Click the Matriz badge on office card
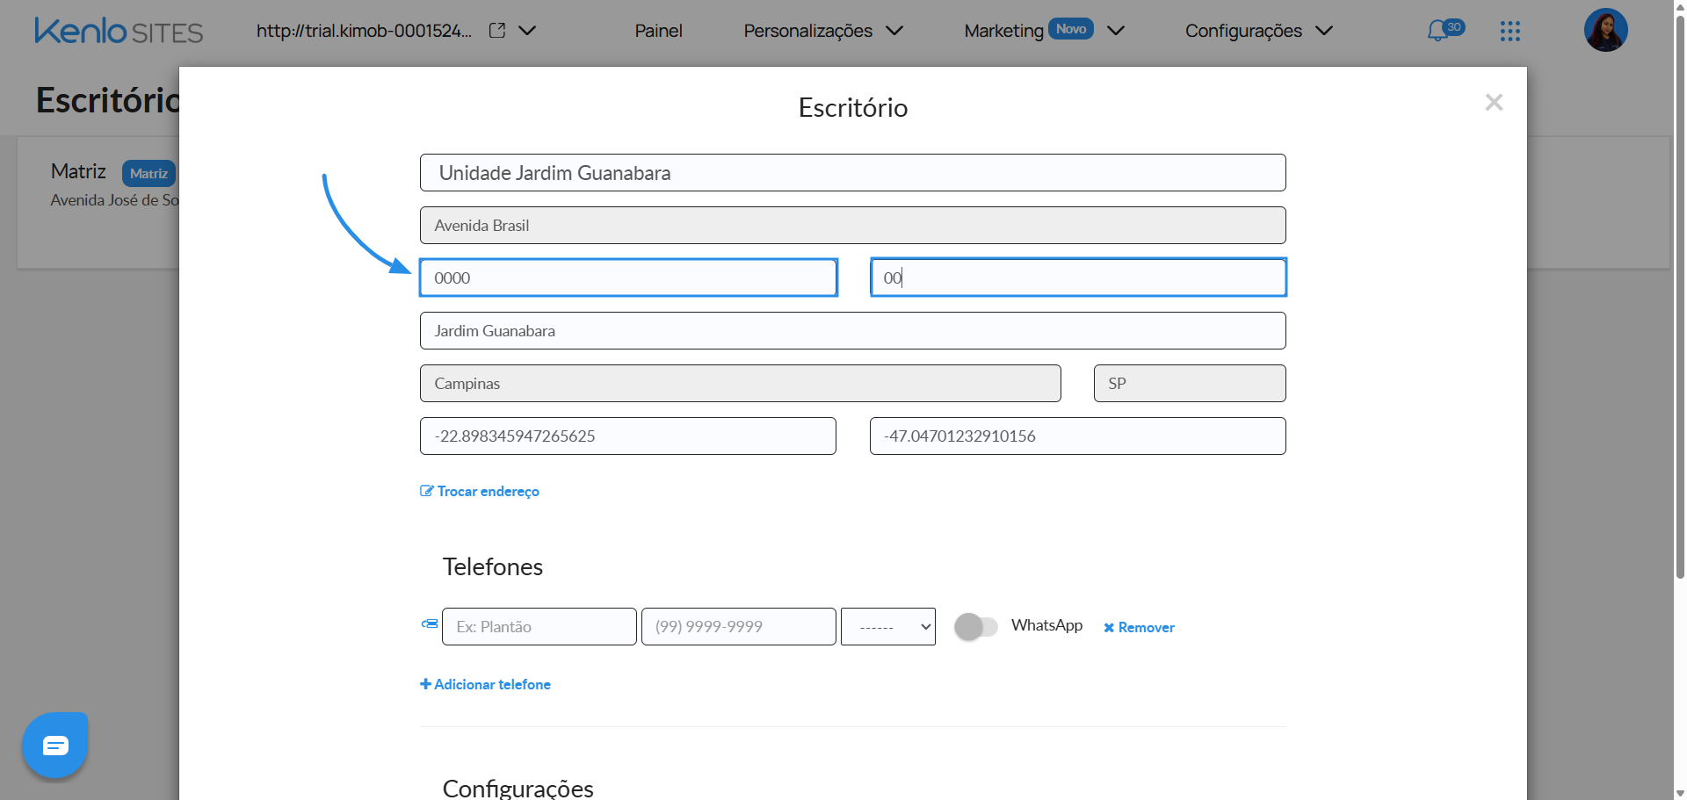 point(148,173)
